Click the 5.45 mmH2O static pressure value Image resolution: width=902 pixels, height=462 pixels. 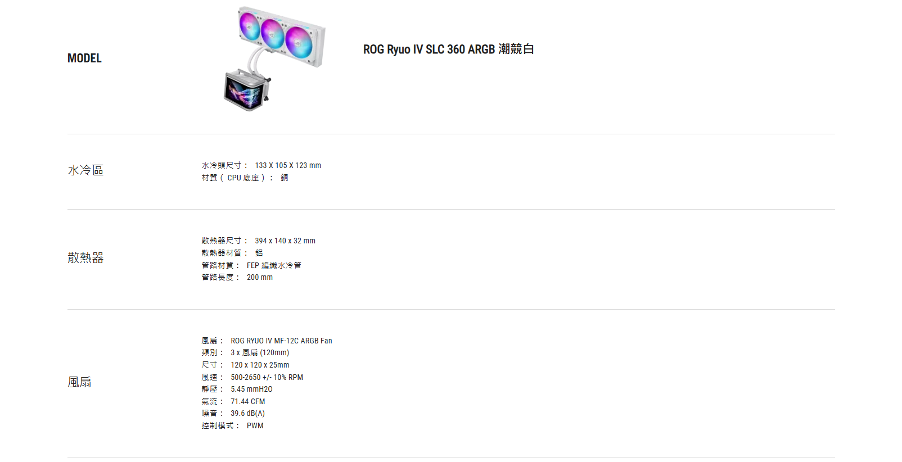coord(251,389)
